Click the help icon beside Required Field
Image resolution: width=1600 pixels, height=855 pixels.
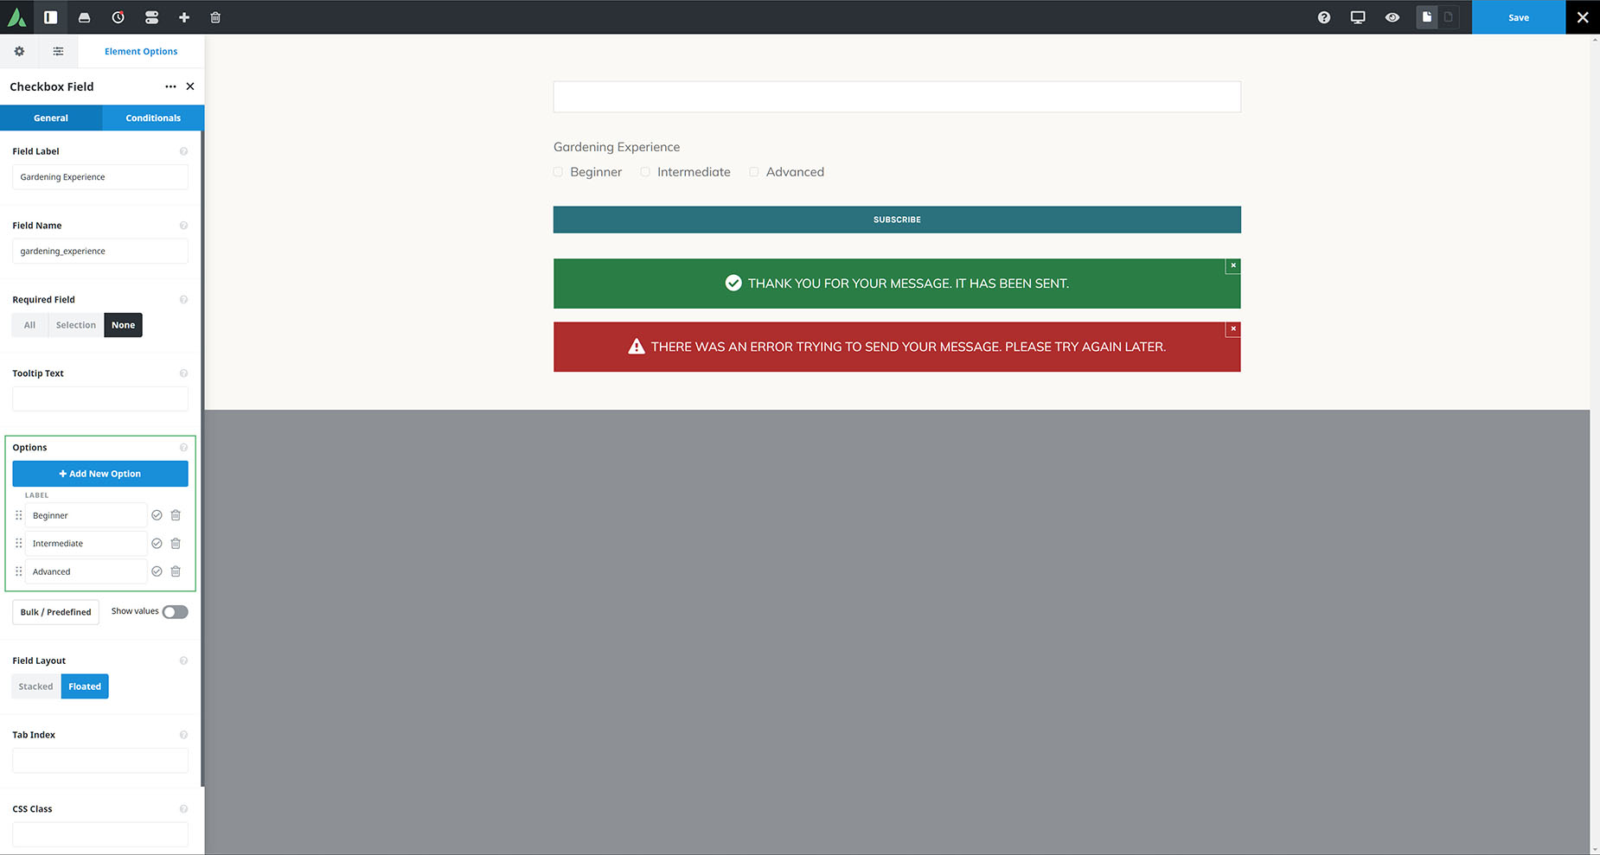pos(183,300)
